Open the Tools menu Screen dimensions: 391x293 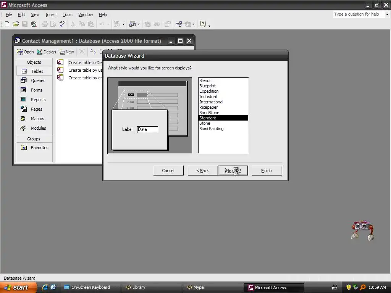coord(67,14)
